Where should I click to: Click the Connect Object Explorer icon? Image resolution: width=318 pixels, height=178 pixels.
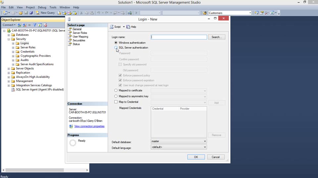point(19,25)
